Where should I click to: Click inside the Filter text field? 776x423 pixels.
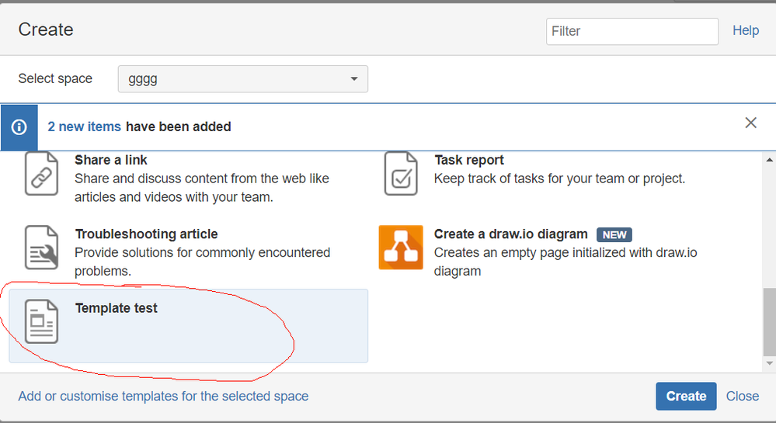632,31
